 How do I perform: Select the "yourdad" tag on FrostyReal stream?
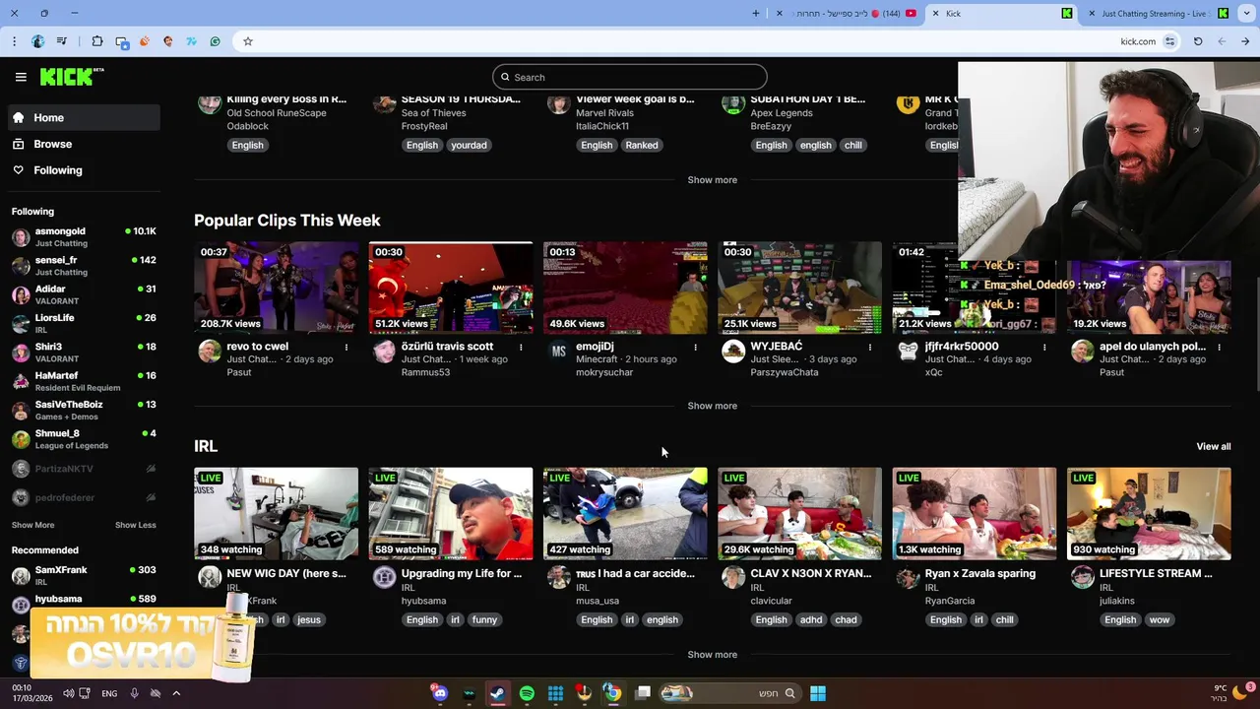tap(469, 145)
